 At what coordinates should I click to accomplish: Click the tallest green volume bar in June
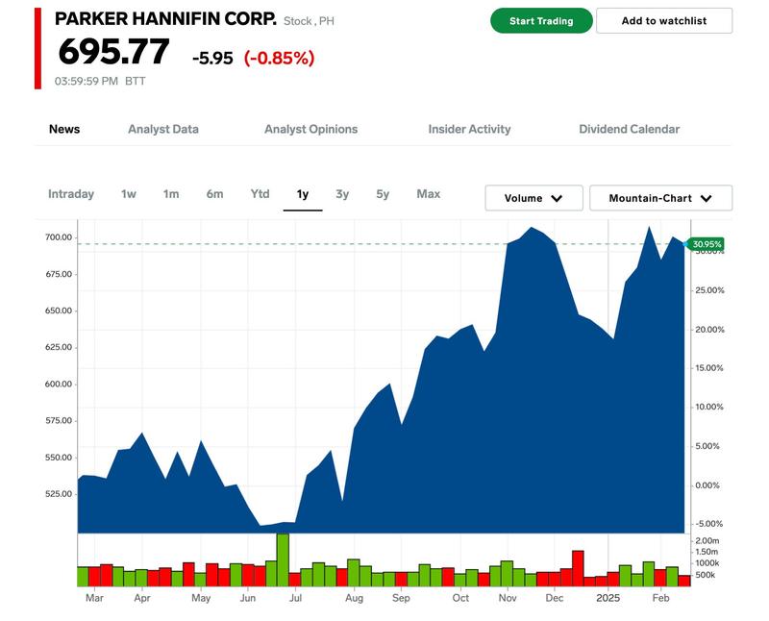coord(283,560)
